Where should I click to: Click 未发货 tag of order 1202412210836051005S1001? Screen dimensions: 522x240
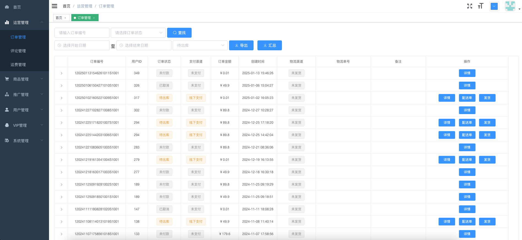pos(296,147)
